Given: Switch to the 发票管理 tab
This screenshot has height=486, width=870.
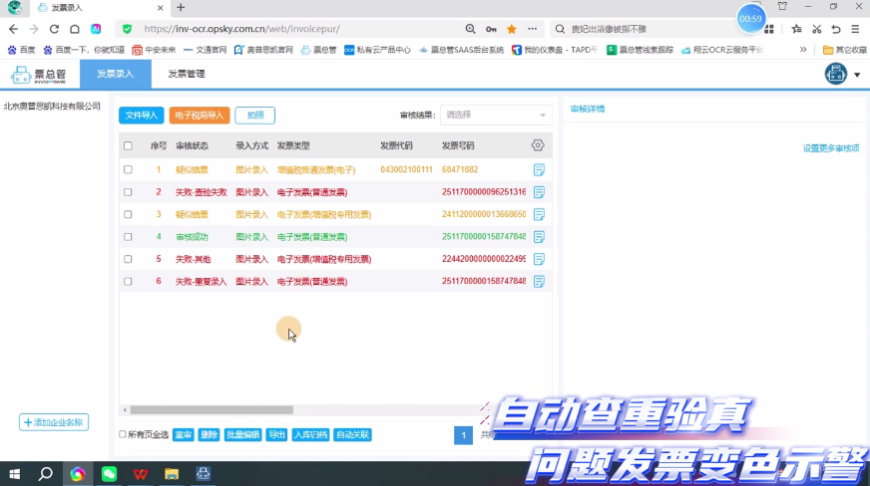Looking at the screenshot, I should coord(187,74).
